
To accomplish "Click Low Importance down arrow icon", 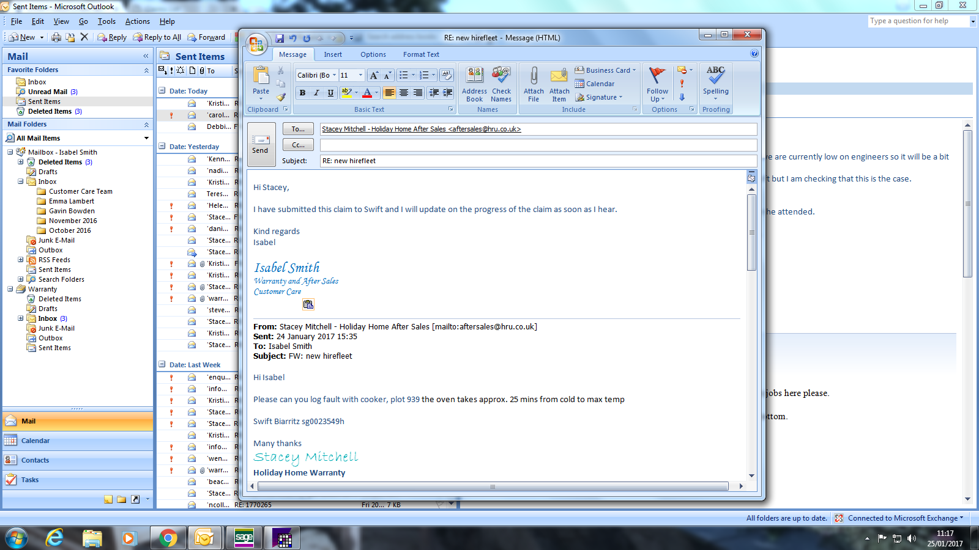I will click(682, 97).
